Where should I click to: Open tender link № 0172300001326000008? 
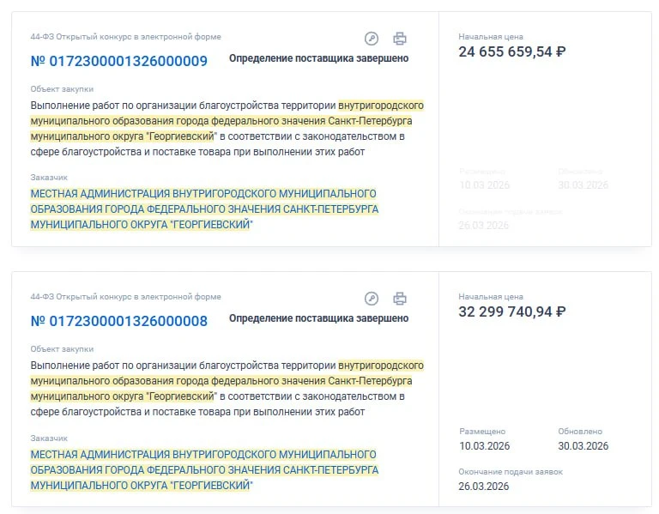[119, 321]
